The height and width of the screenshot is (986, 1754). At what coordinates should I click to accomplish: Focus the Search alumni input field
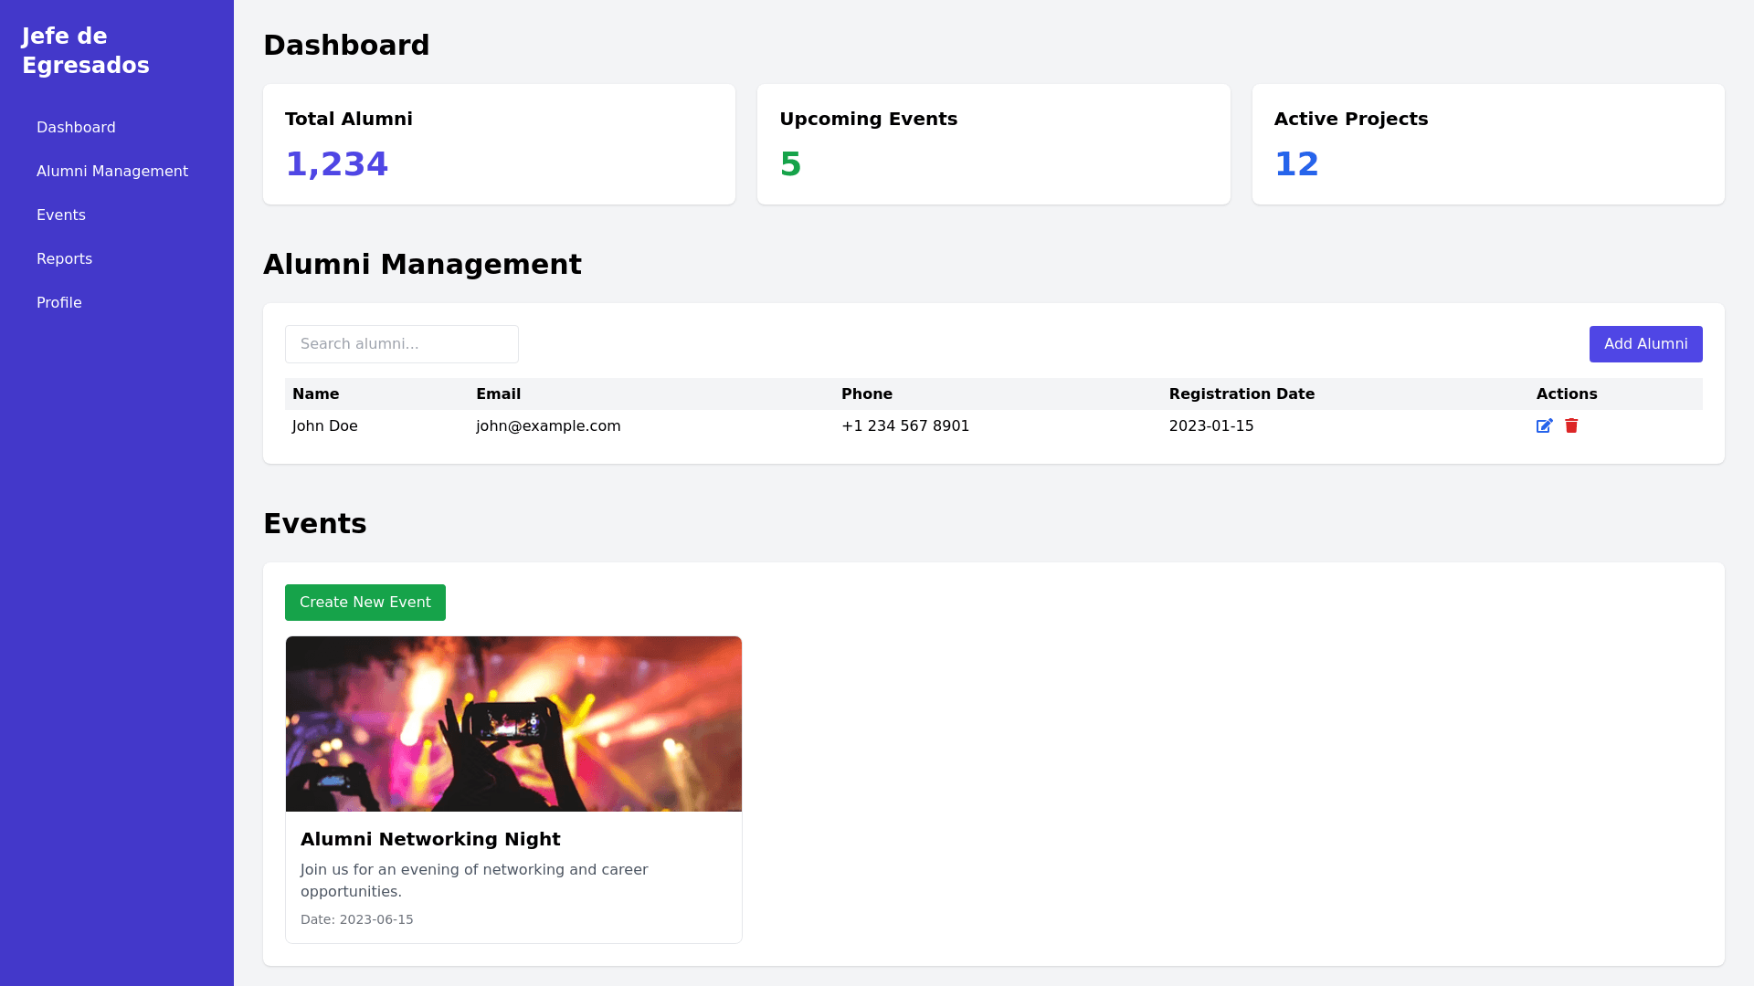click(x=402, y=344)
